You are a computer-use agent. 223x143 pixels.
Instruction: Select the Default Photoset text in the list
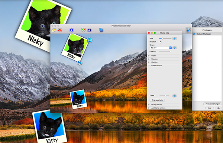tap(204, 34)
